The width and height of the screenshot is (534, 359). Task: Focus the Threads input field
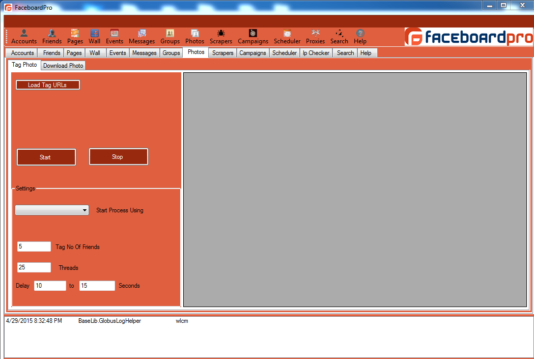point(34,267)
